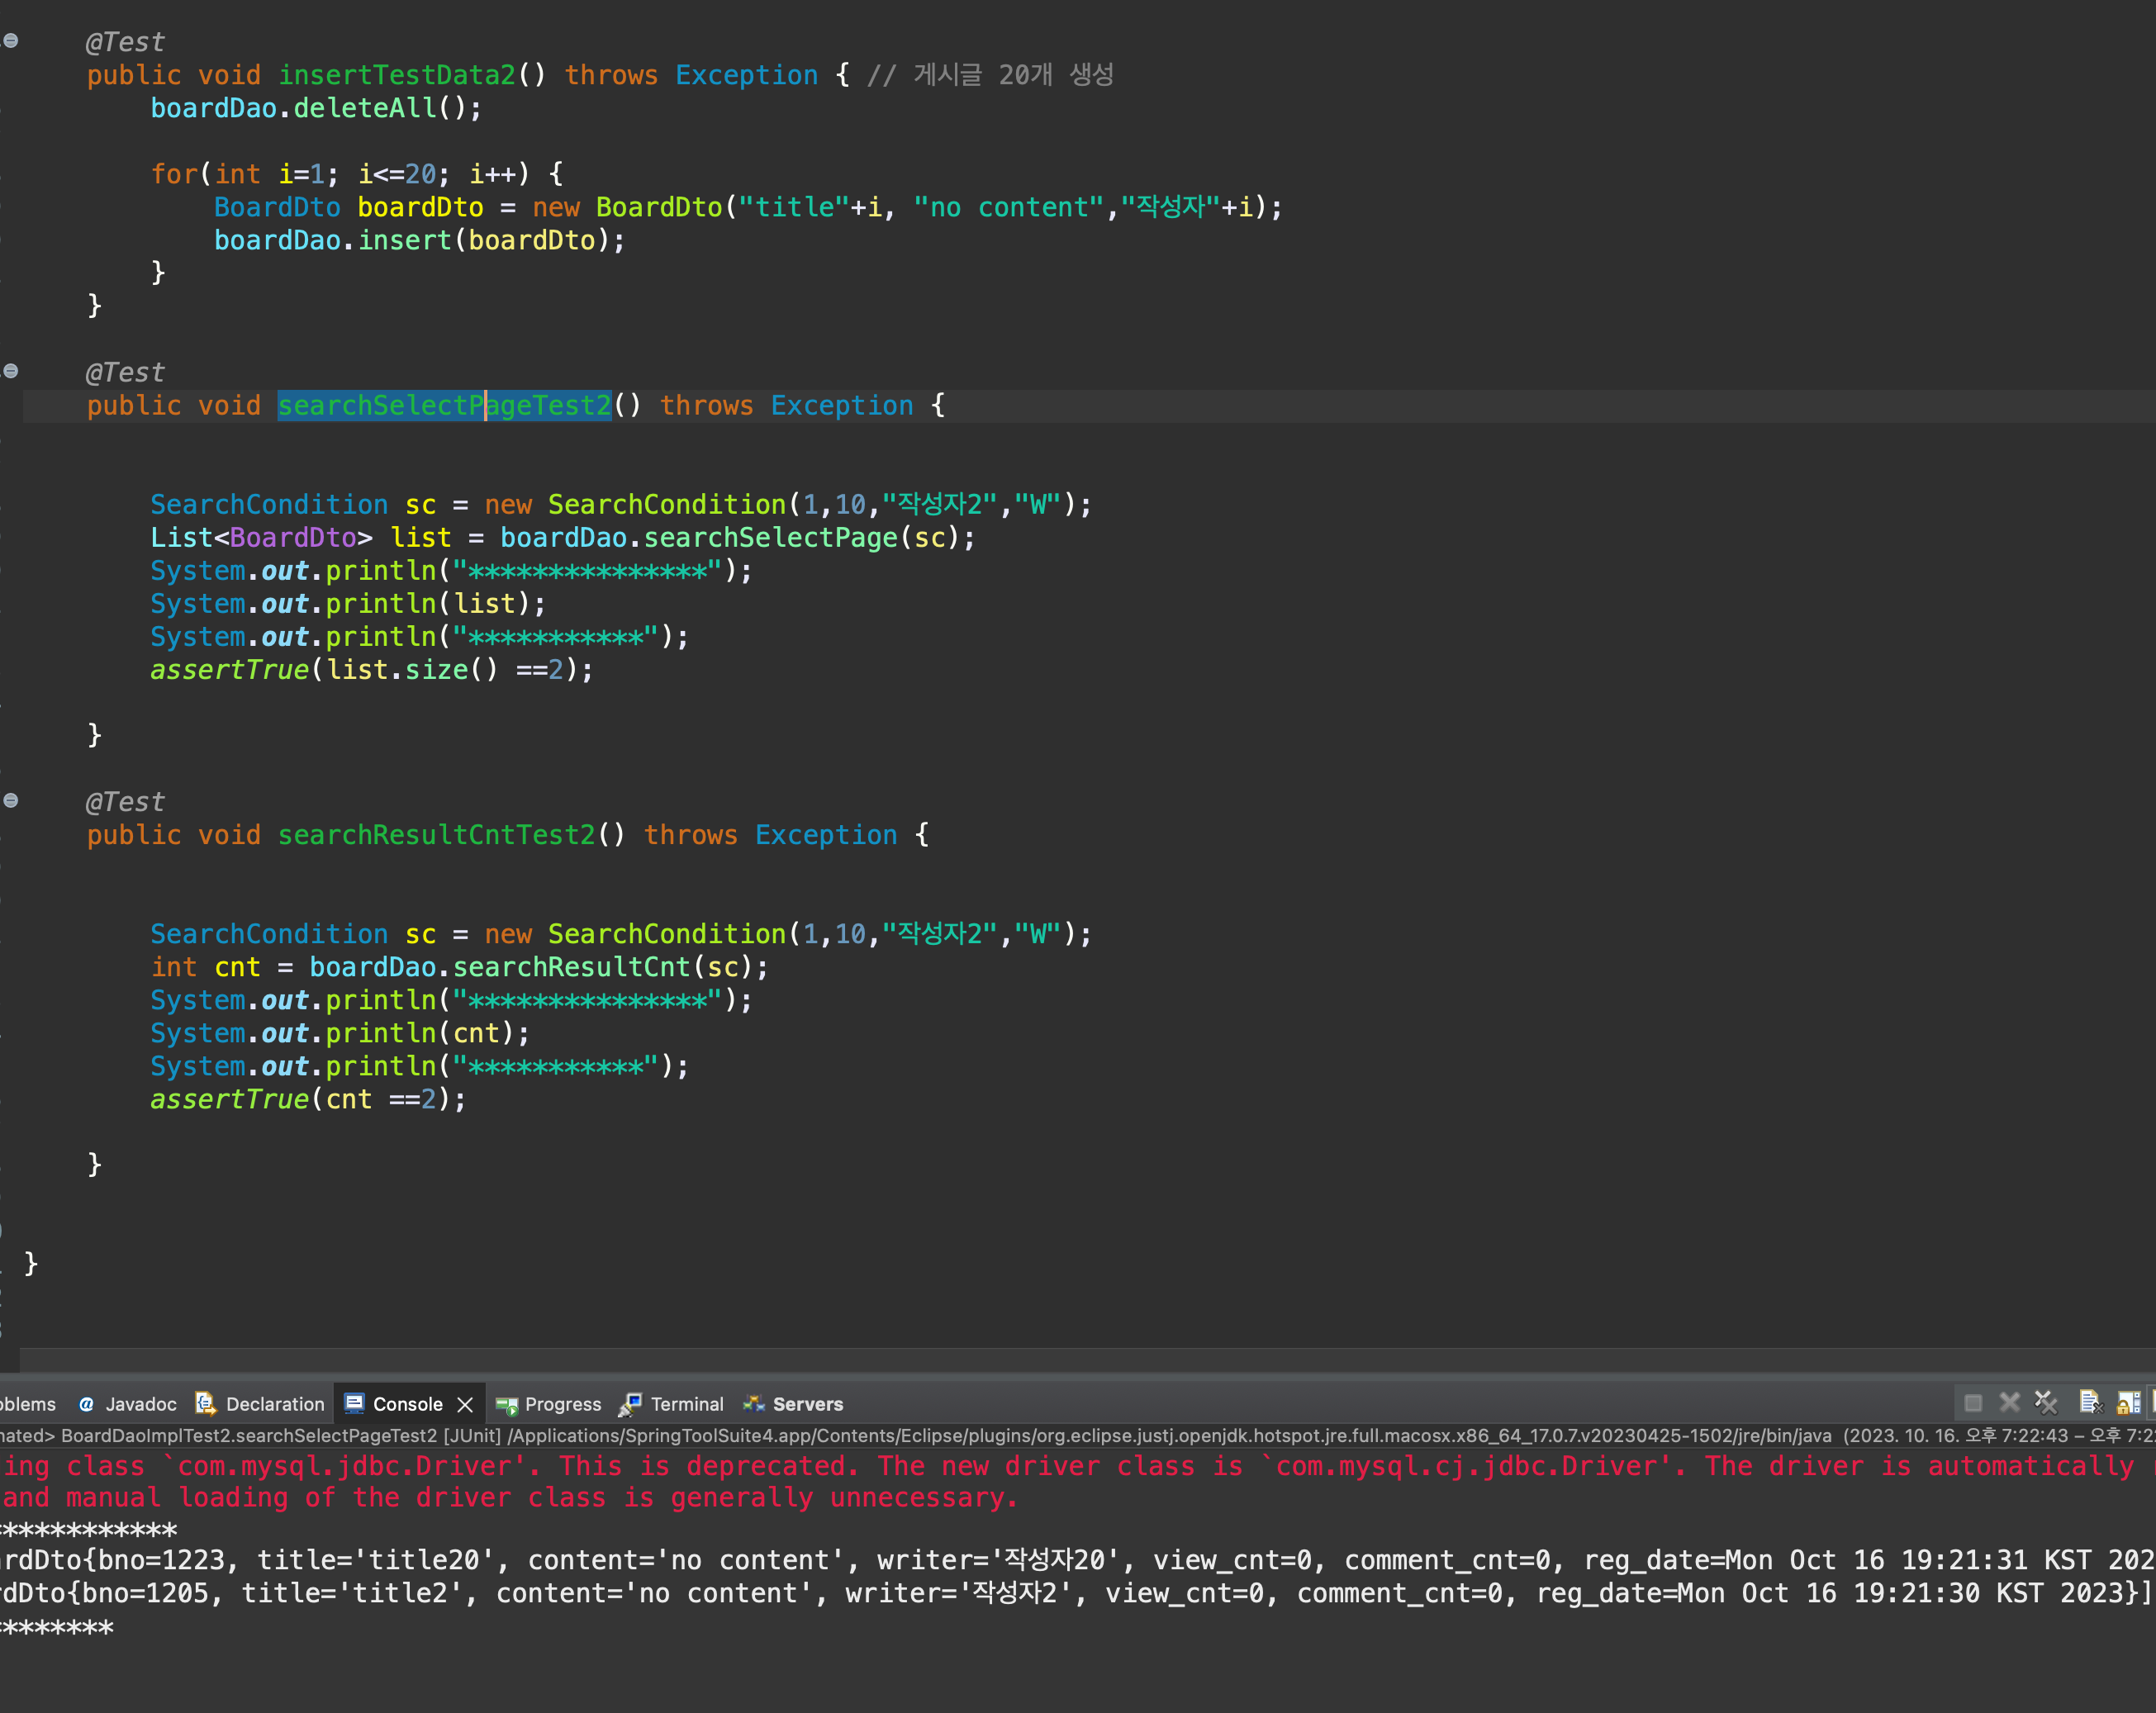2156x1713 pixels.
Task: Collapse the searchSelectPageTest2 method fold
Action: click(11, 371)
